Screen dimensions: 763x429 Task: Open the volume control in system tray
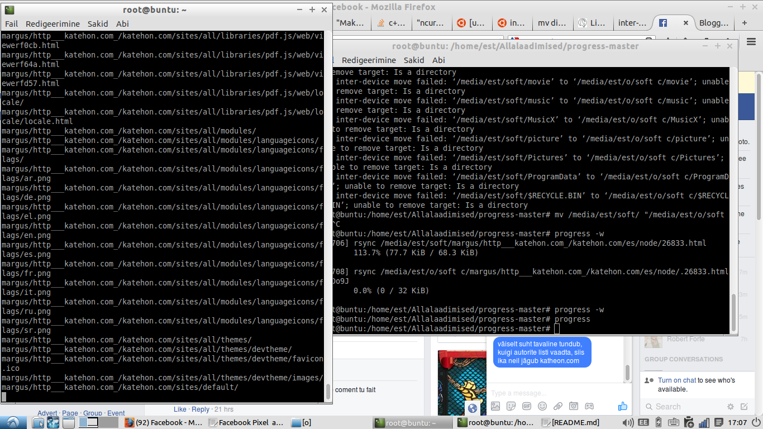627,423
